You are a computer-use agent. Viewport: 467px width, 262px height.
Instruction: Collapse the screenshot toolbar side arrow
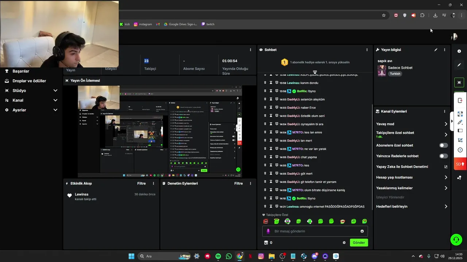tap(452, 121)
